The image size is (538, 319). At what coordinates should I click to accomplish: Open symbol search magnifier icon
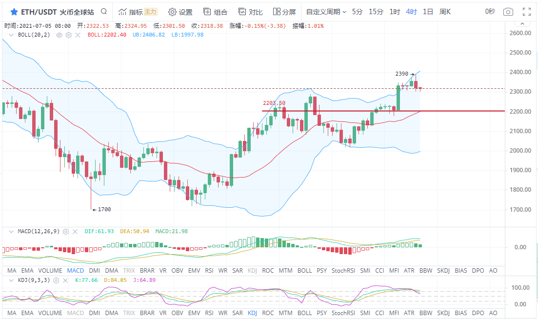103,12
